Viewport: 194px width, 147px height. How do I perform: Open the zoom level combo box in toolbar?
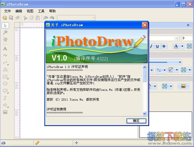point(76,18)
